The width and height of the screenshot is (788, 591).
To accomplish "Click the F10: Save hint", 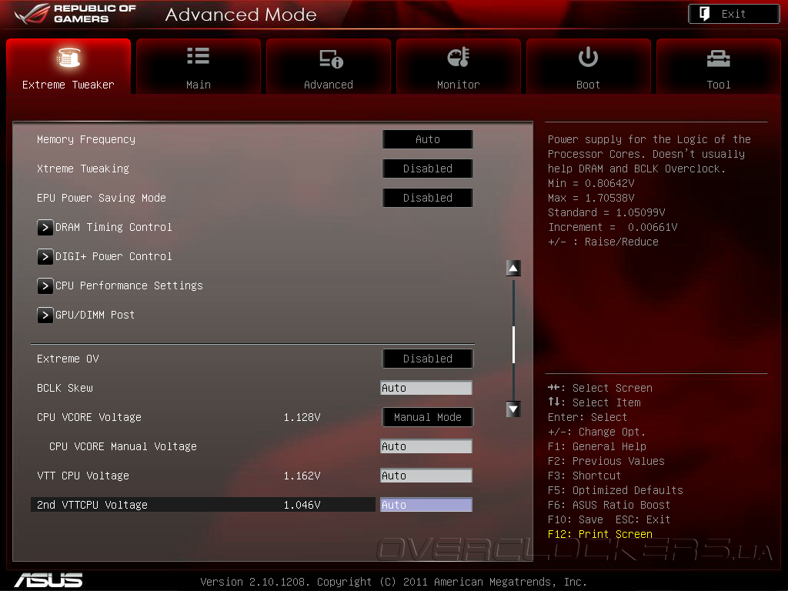I will pyautogui.click(x=576, y=519).
